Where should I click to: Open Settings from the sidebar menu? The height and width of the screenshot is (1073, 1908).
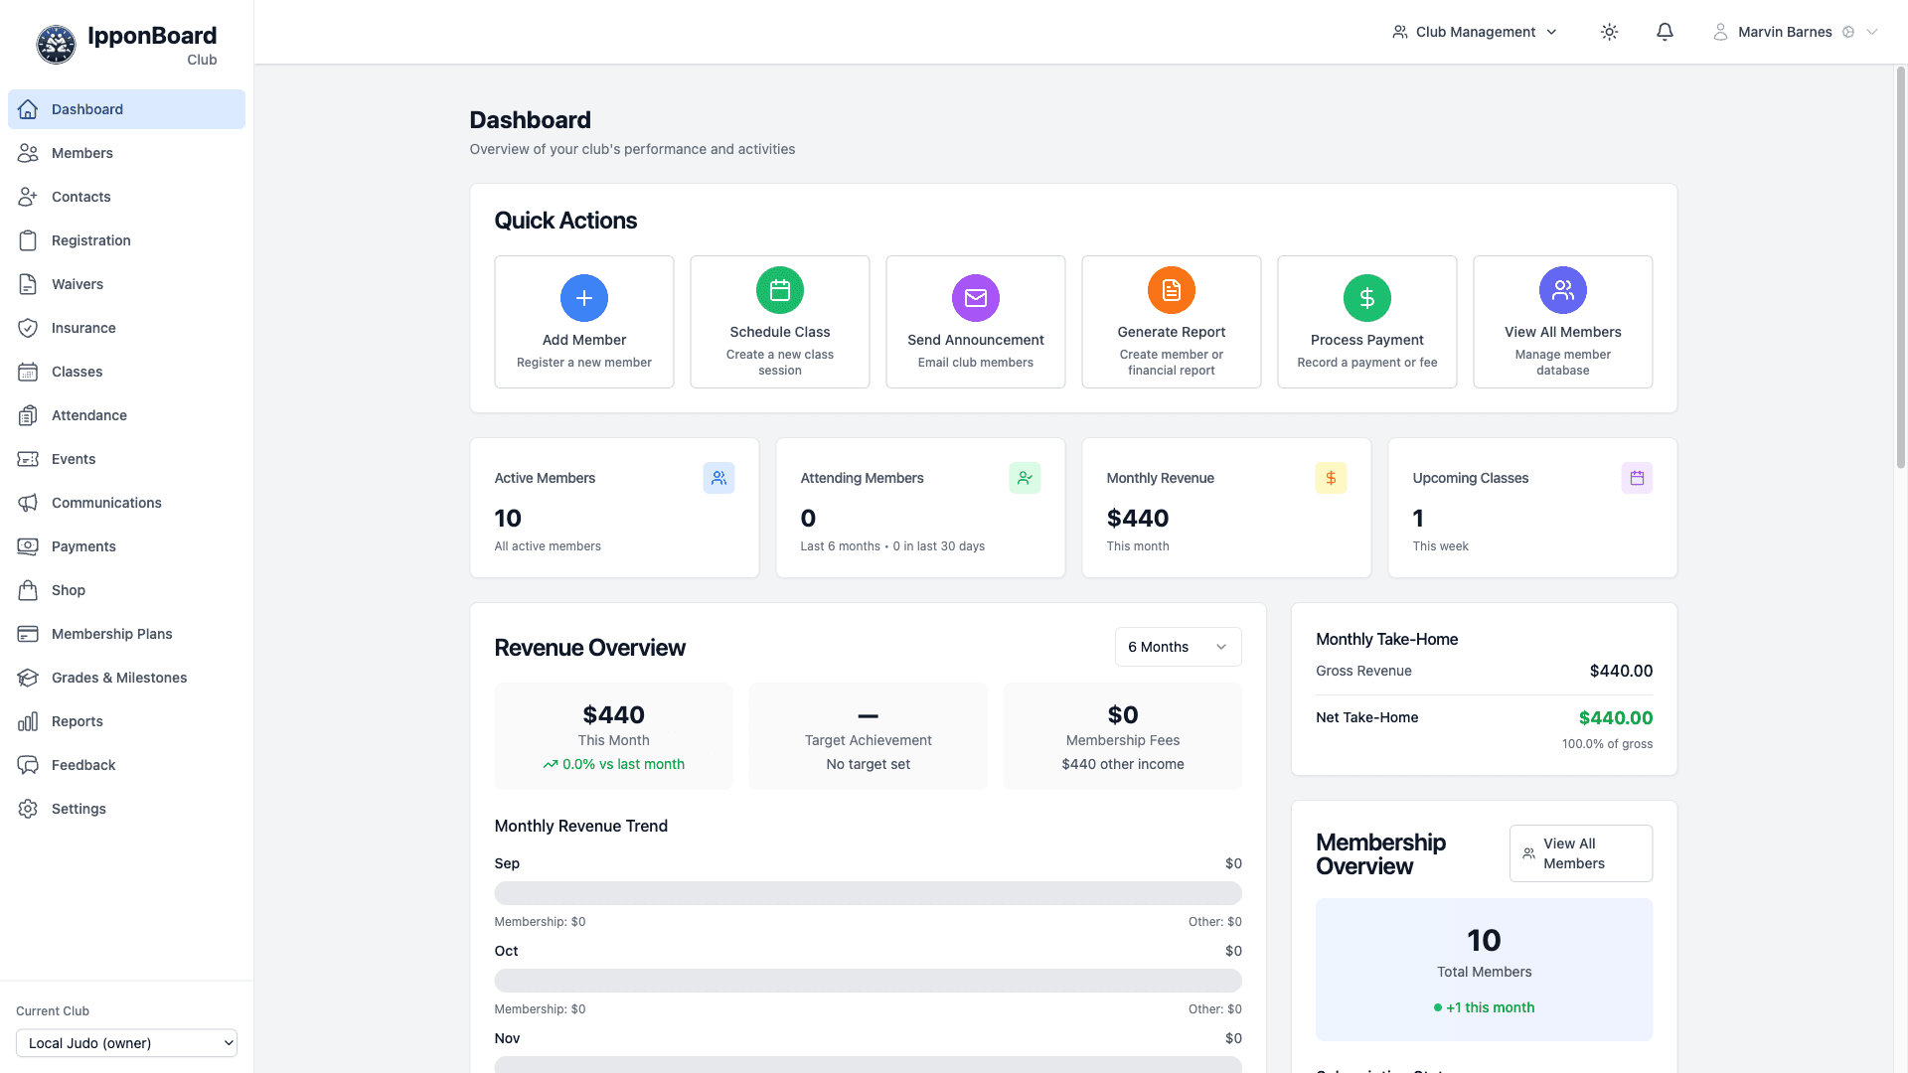pyautogui.click(x=79, y=809)
